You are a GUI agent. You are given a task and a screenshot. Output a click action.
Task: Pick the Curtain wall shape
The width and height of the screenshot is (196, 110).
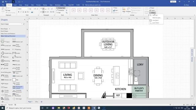tap(17, 76)
